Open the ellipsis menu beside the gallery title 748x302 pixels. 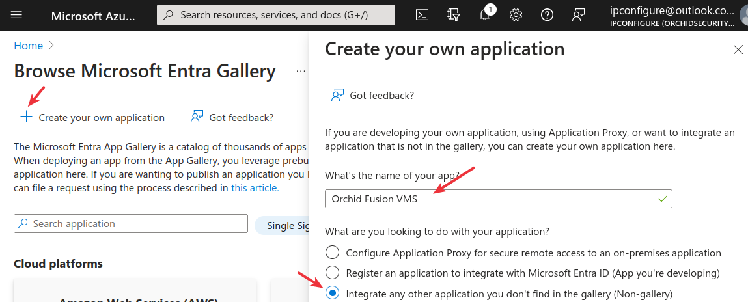click(x=301, y=71)
